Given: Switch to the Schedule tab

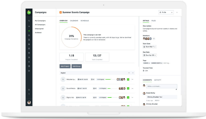Looking at the screenshot, I should click(x=85, y=21).
